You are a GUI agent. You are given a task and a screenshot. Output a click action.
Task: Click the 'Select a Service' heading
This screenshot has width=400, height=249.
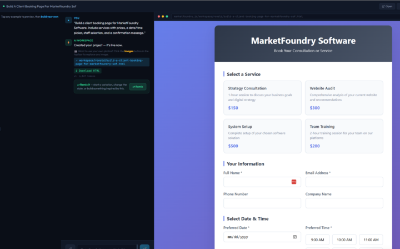(244, 74)
